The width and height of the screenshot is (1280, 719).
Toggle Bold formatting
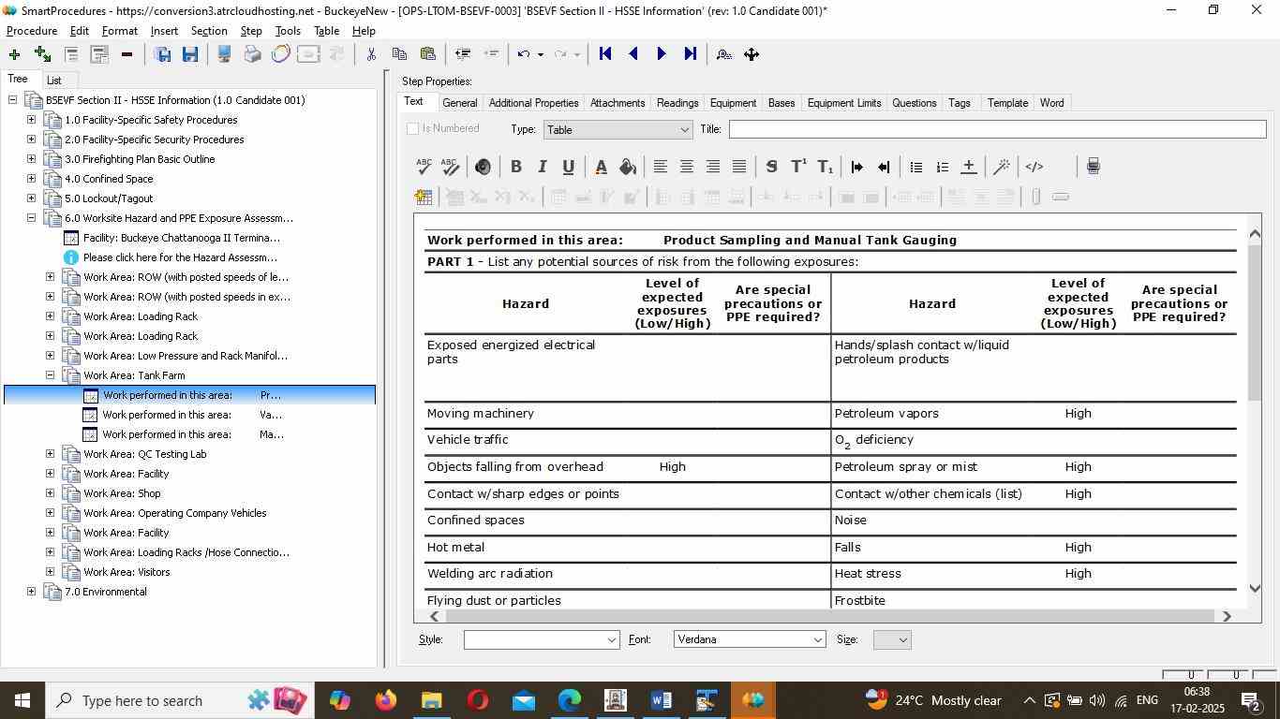(515, 167)
